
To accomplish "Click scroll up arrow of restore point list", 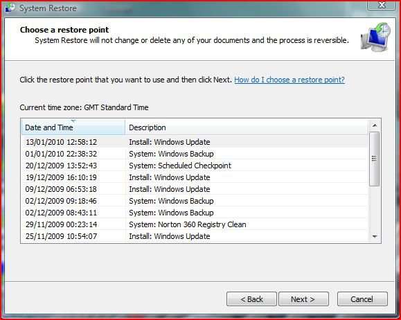I will click(375, 125).
